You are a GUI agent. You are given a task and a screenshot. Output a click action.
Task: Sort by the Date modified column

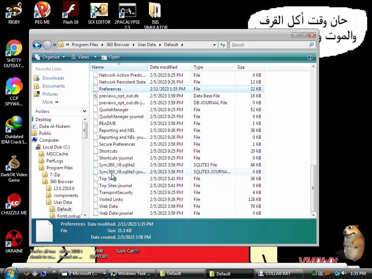tap(169, 67)
